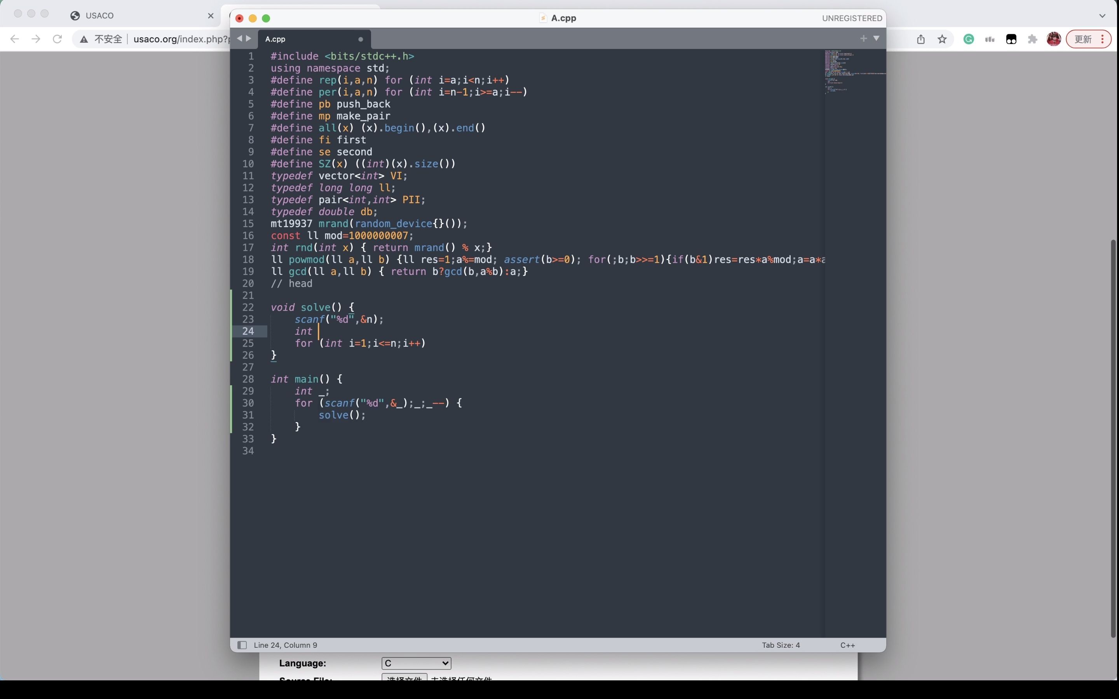
Task: Open the C++ syntax selector in status bar
Action: [847, 645]
